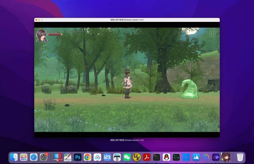The image size is (254, 164).
Task: Click the character portrait avatar
Action: (x=41, y=35)
